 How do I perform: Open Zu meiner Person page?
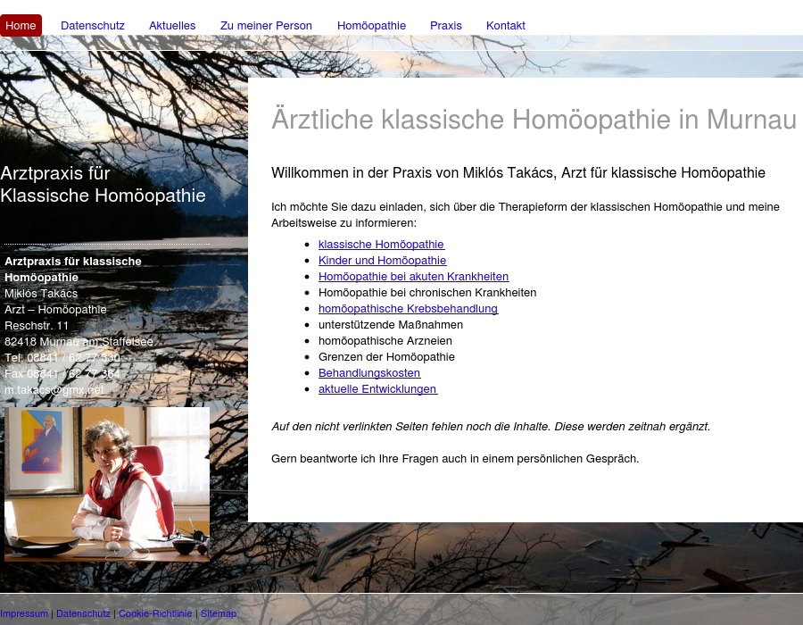[266, 25]
